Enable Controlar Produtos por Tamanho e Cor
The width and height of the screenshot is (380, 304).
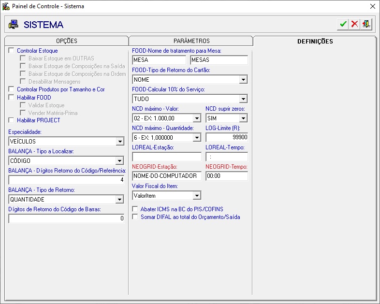pyautogui.click(x=11, y=89)
